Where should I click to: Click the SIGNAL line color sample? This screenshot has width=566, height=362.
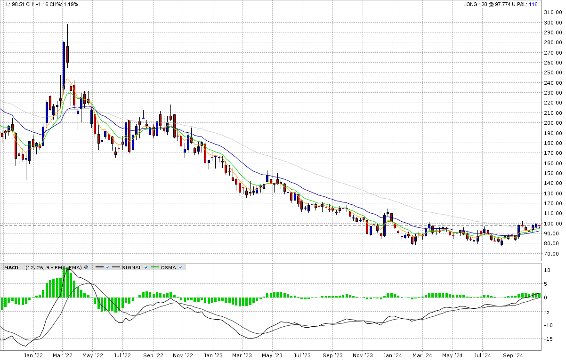click(x=116, y=267)
